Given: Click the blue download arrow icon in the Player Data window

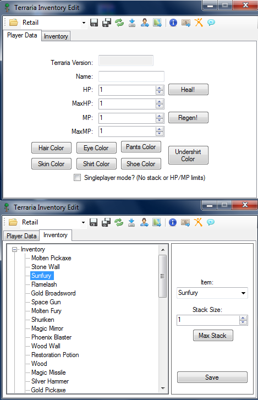Looking at the screenshot, I should 132,23.
